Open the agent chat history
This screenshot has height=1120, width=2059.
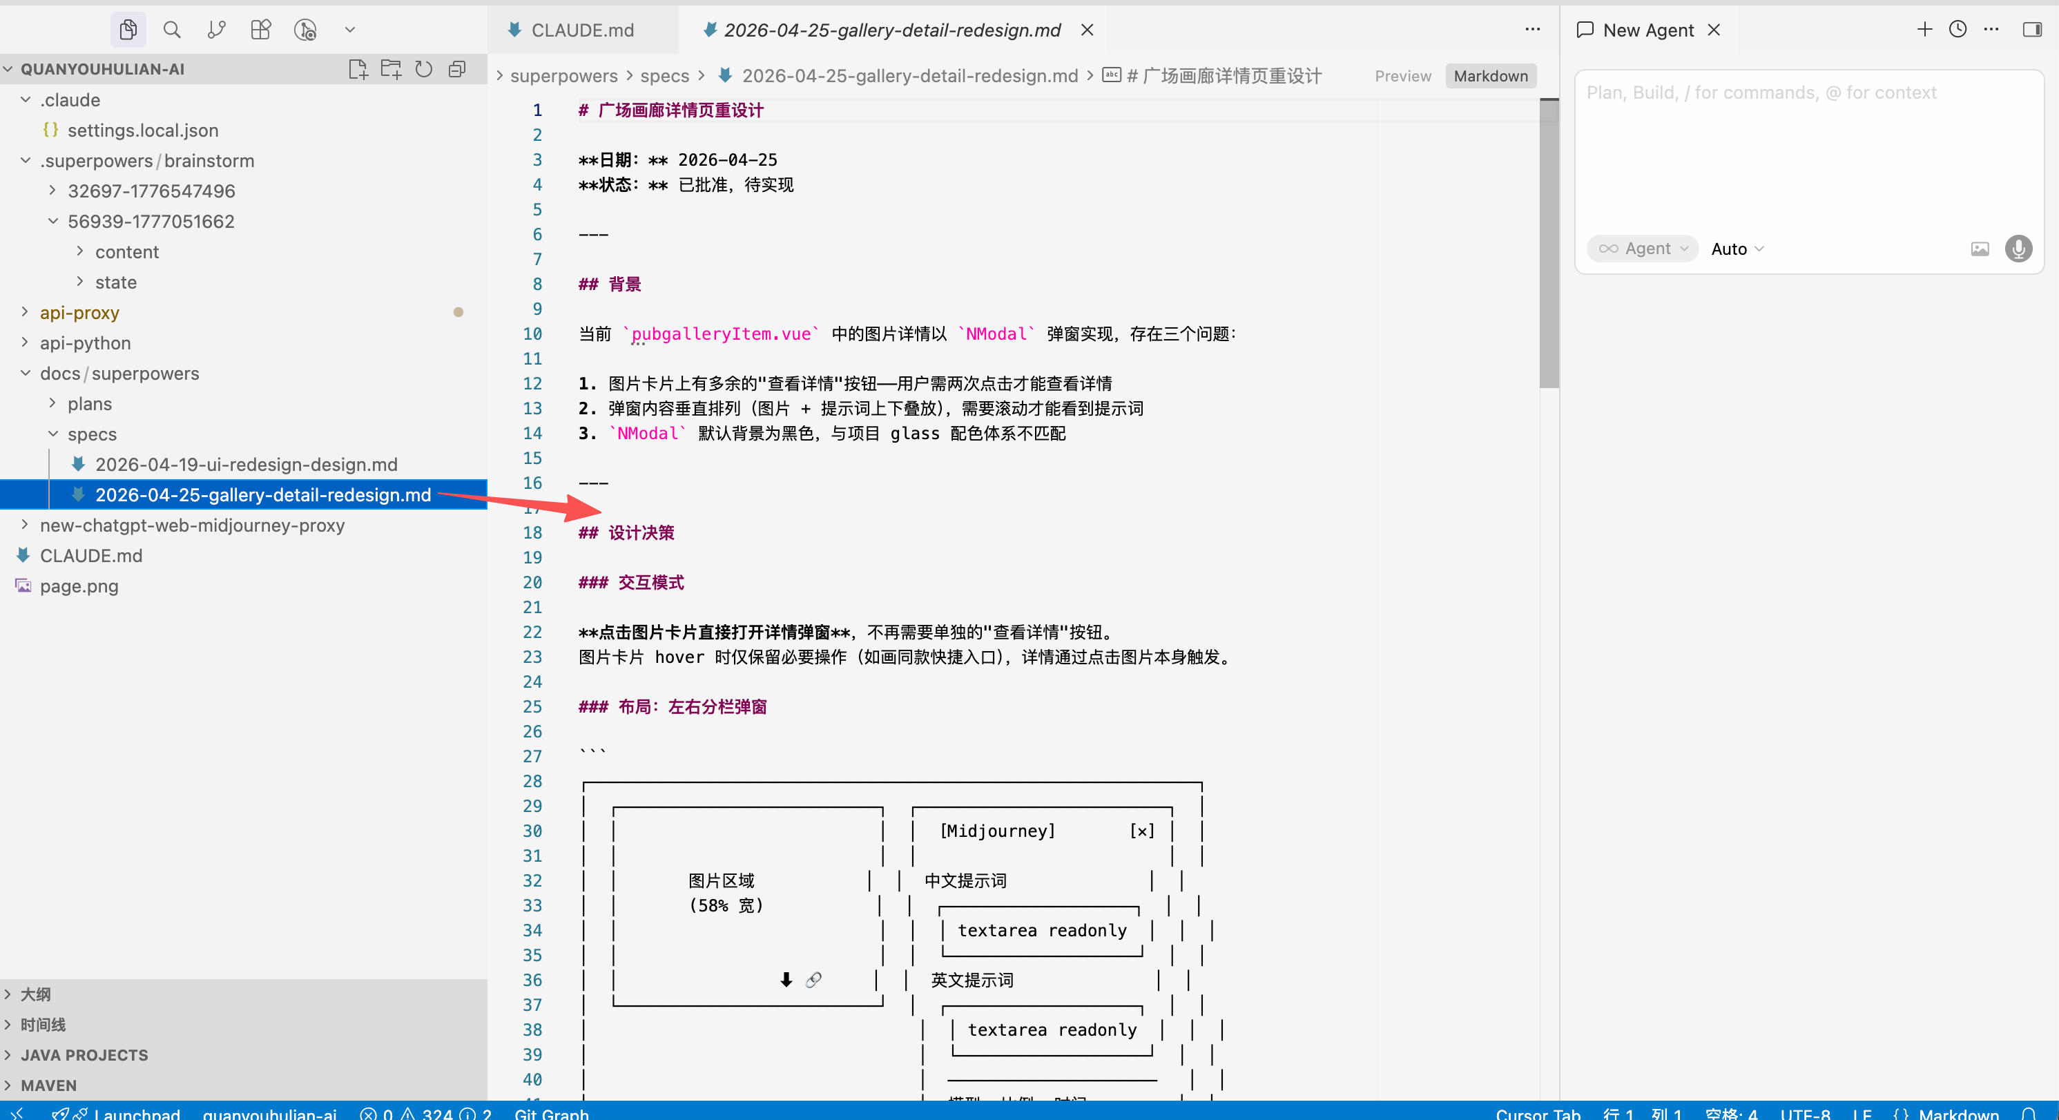pyautogui.click(x=1957, y=30)
